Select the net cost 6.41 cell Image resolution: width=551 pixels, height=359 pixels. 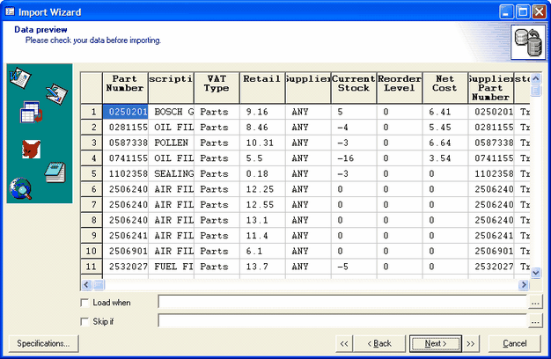click(445, 112)
